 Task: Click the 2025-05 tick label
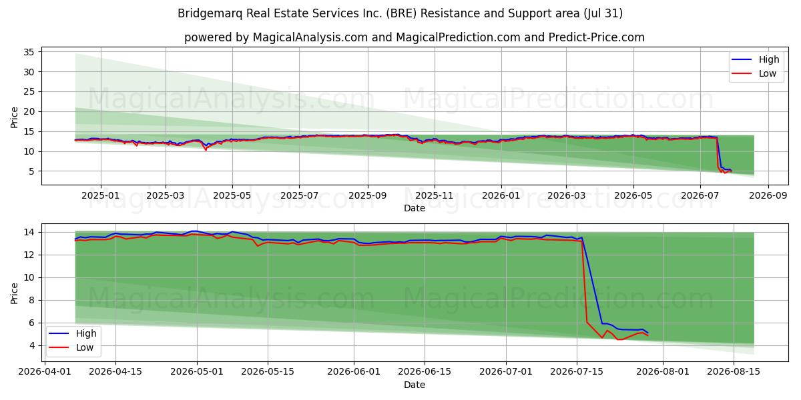[x=232, y=195]
